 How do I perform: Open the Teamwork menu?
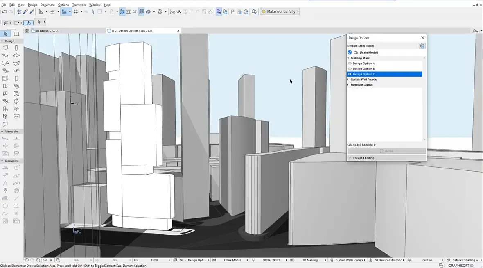[79, 5]
